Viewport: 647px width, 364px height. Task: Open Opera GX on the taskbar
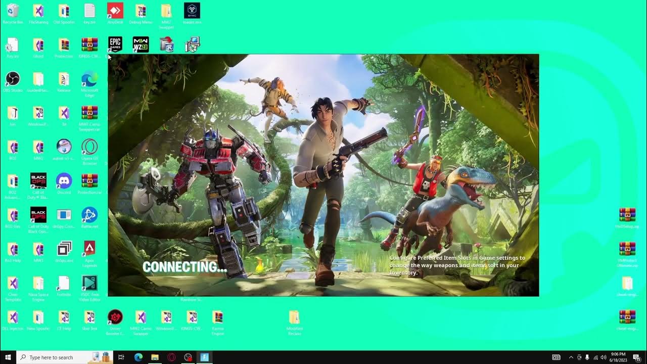[171, 357]
